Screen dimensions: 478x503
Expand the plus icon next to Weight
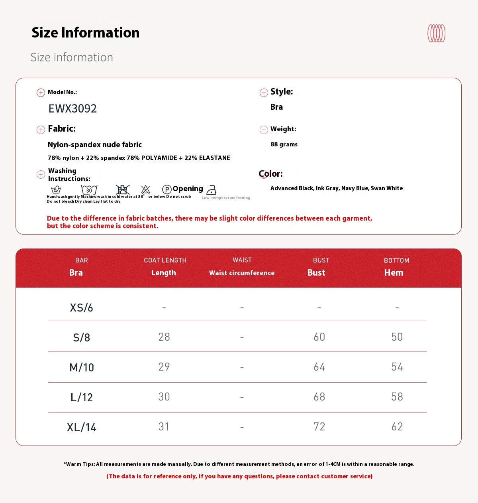click(264, 130)
